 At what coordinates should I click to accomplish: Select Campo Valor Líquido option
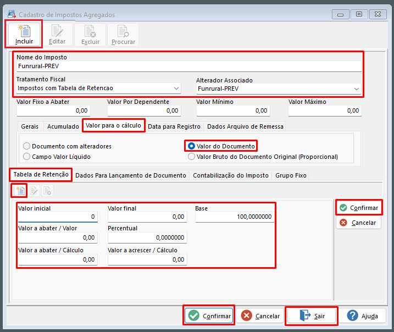click(57, 157)
